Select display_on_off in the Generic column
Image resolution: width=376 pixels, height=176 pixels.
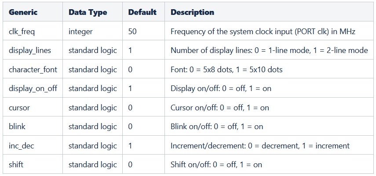coord(33,88)
